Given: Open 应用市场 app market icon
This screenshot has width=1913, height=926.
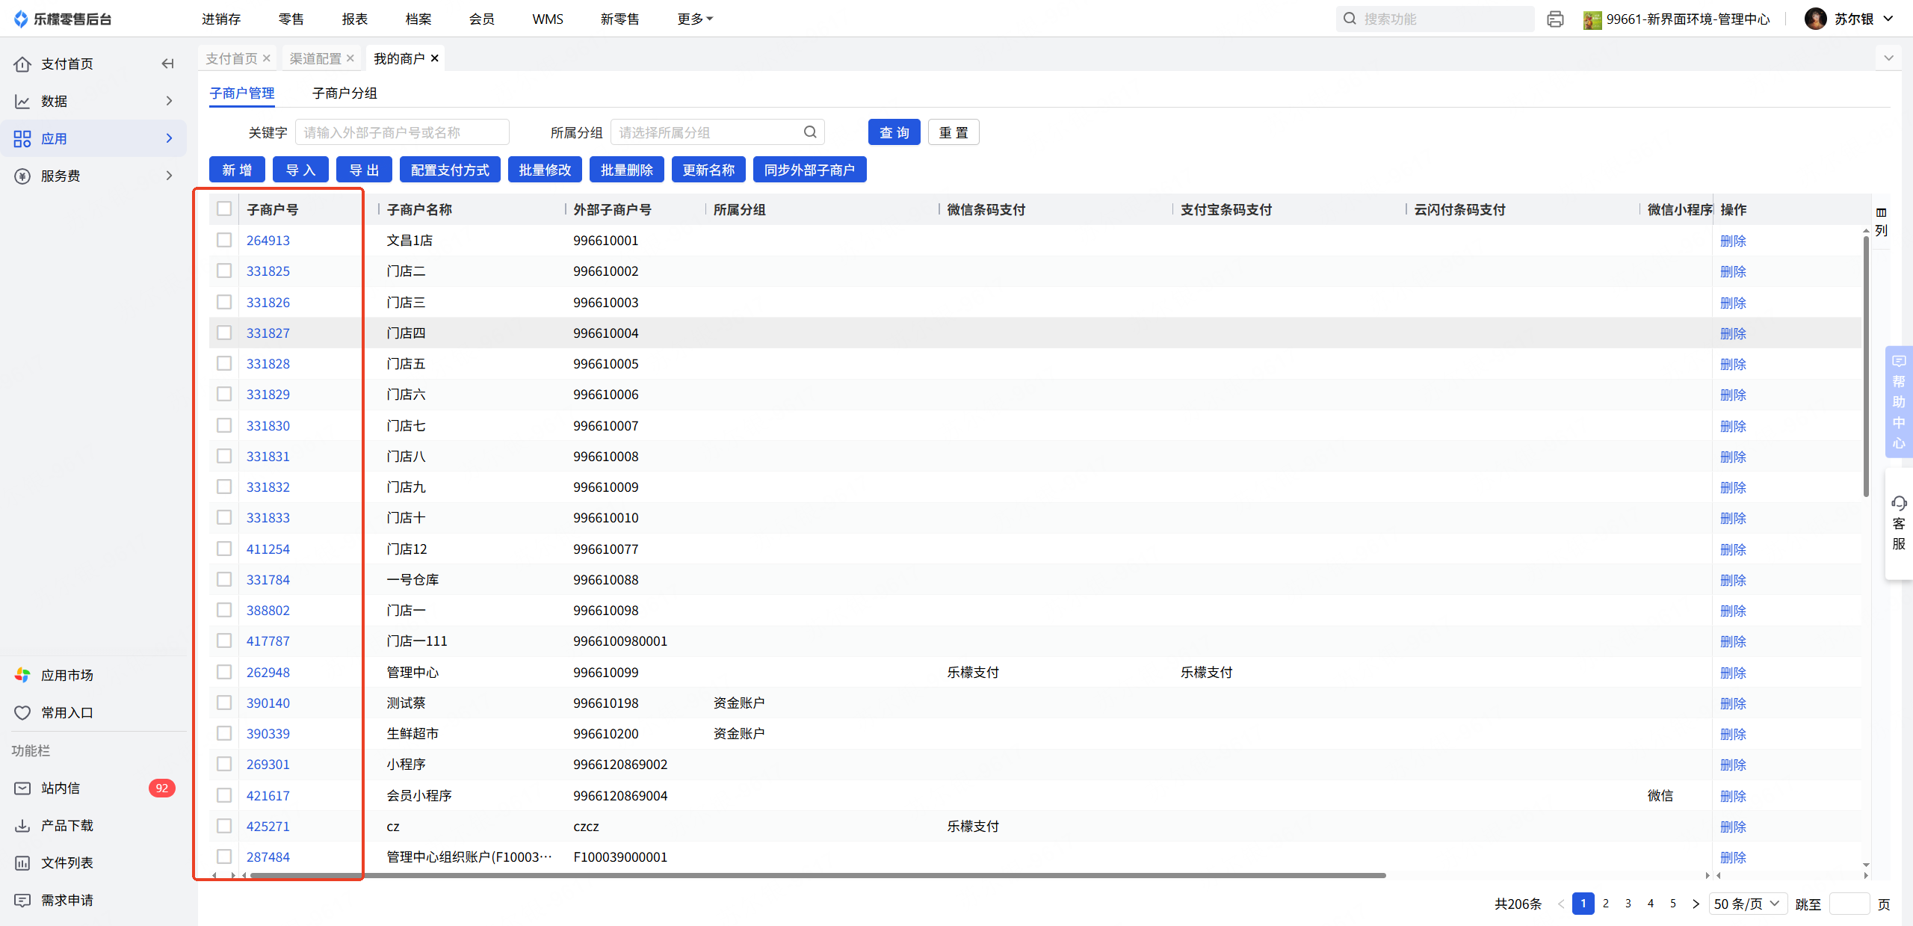Looking at the screenshot, I should [22, 675].
